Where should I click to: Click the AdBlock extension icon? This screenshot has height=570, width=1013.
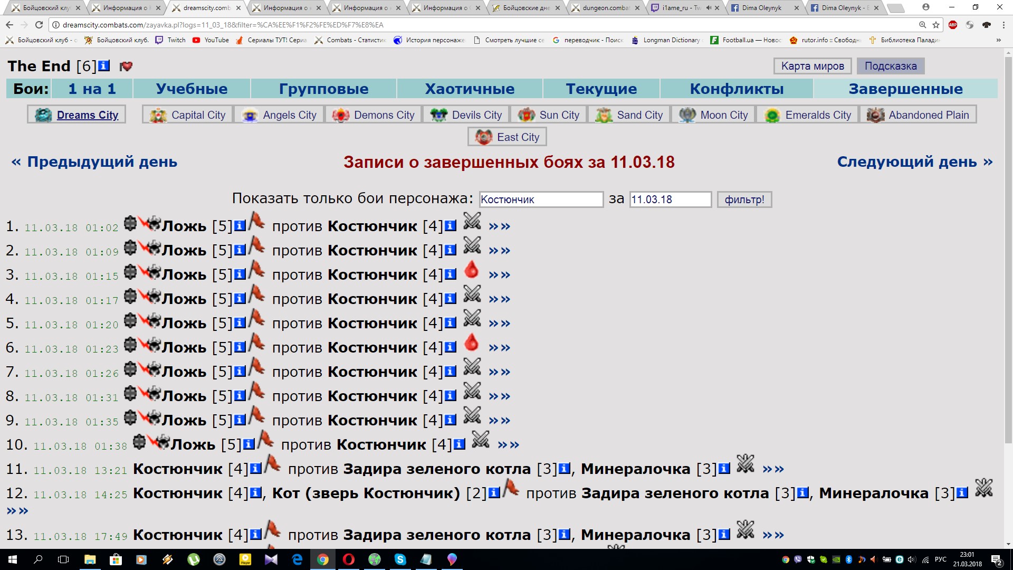click(953, 25)
